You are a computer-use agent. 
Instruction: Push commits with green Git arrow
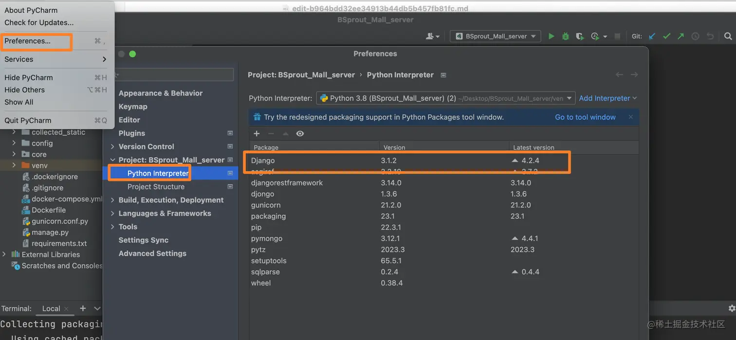(x=681, y=36)
